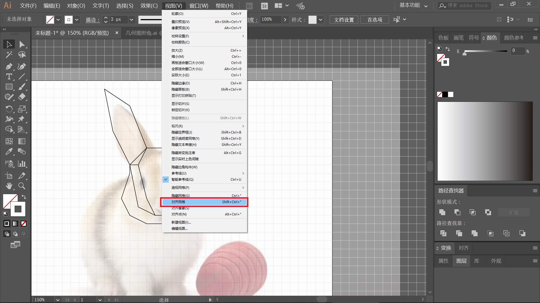
Task: Select the Rotate tool
Action: 9,109
